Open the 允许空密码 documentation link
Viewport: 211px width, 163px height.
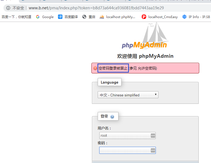147,68
